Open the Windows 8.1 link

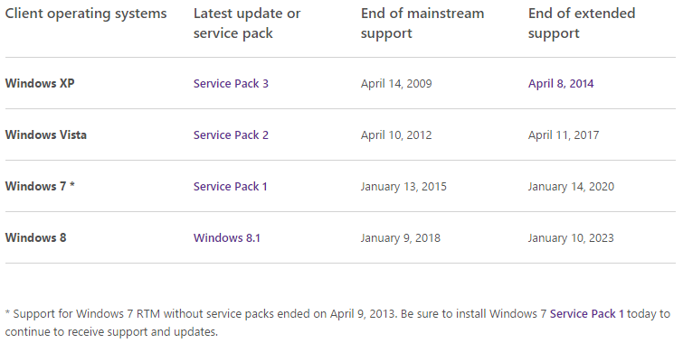point(227,237)
